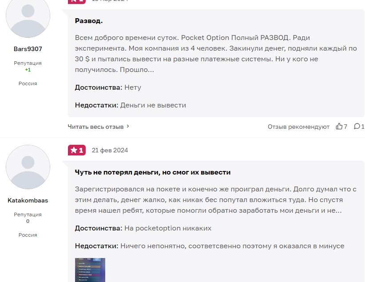Image resolution: width=365 pixels, height=282 pixels.
Task: Click the one-star rating badge dated 21 фев 2024
Action: point(77,150)
